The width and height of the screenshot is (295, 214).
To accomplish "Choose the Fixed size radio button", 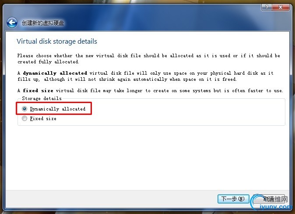I will pos(25,118).
